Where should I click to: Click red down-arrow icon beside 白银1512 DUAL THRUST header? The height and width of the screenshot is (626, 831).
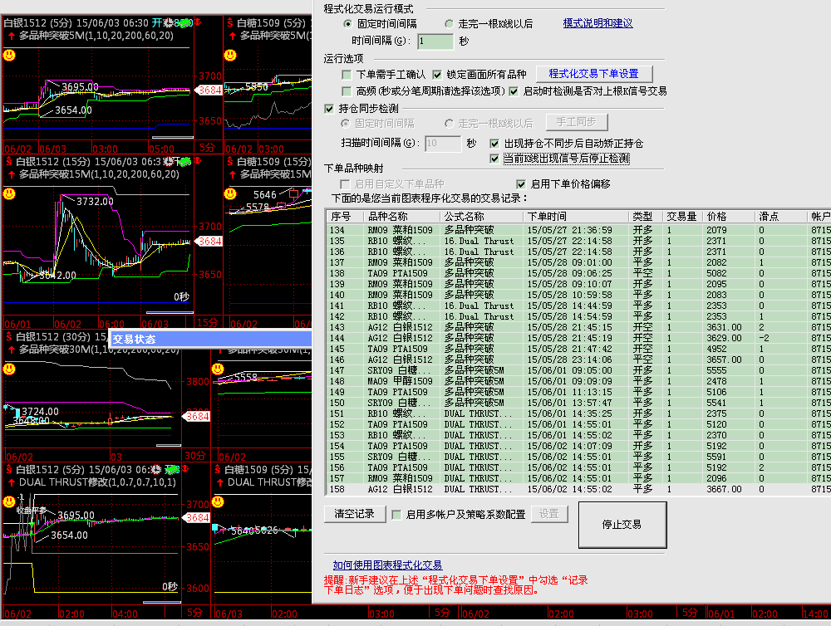click(185, 469)
